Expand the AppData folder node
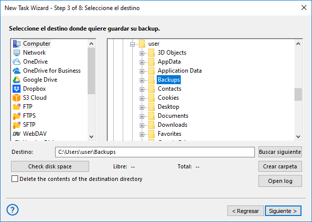Image resolution: width=312 pixels, height=222 pixels. coord(142,62)
